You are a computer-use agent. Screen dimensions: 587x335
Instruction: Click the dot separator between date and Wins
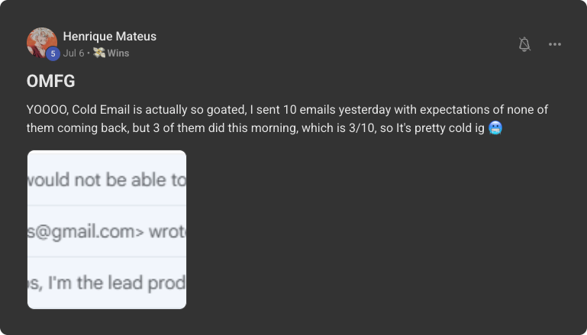(89, 53)
